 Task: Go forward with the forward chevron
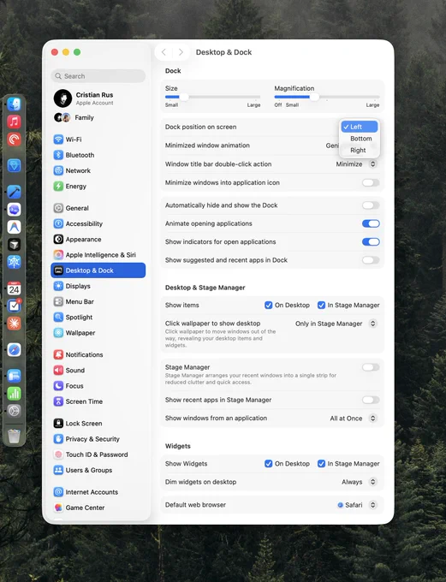[x=181, y=52]
